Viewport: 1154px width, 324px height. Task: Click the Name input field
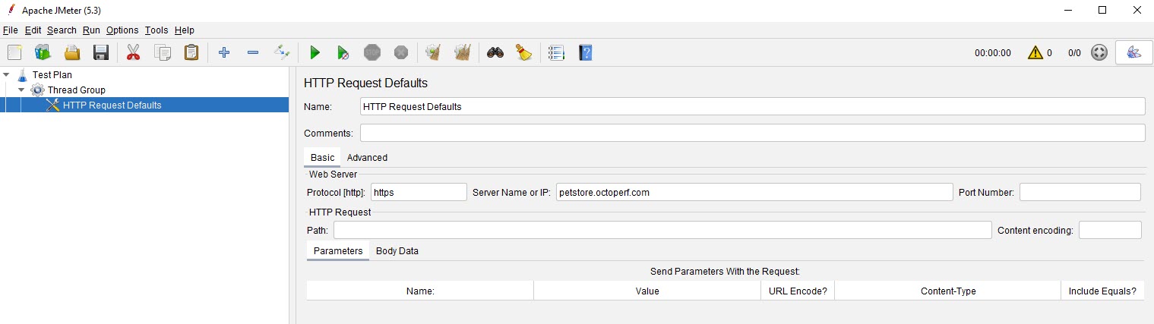[x=752, y=106]
